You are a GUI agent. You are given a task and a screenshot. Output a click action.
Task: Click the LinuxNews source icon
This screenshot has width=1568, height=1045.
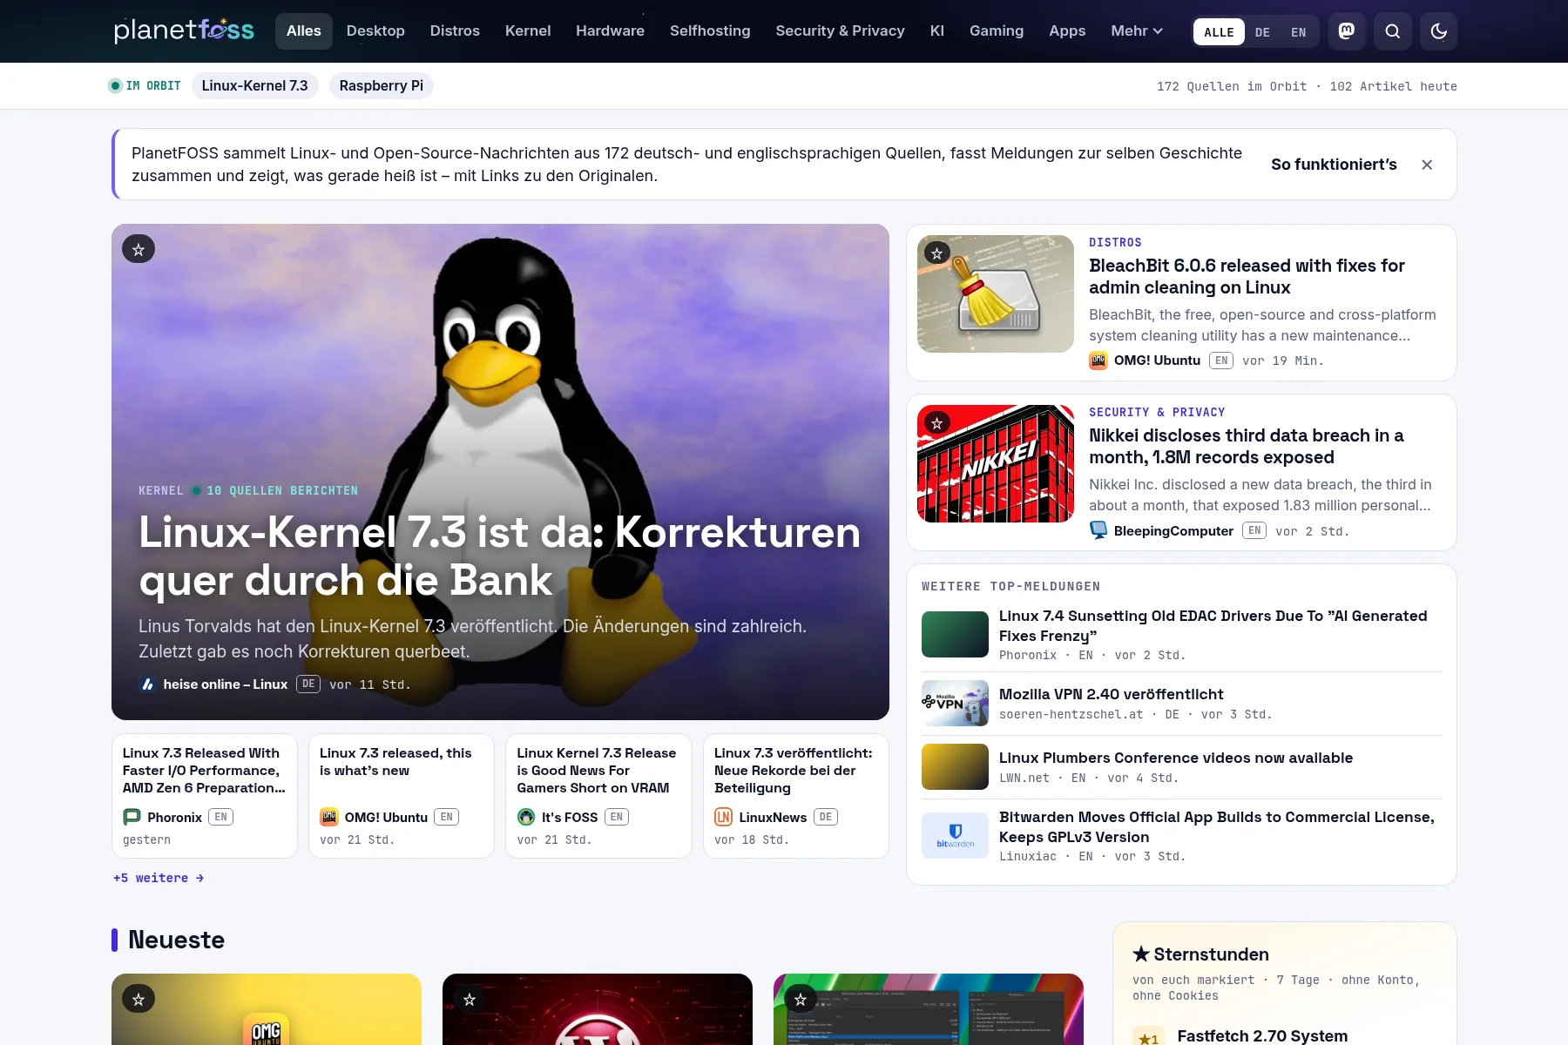[724, 817]
